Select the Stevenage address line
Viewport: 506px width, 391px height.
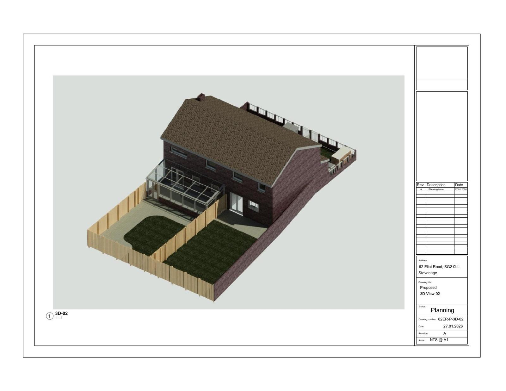click(428, 273)
